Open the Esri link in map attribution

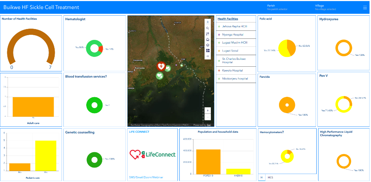click(x=209, y=125)
